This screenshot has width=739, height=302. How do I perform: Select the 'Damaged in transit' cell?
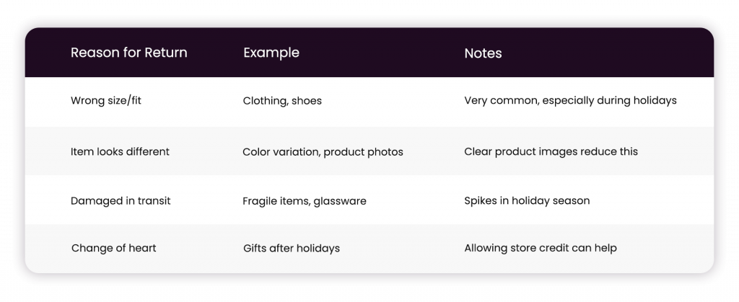click(121, 201)
